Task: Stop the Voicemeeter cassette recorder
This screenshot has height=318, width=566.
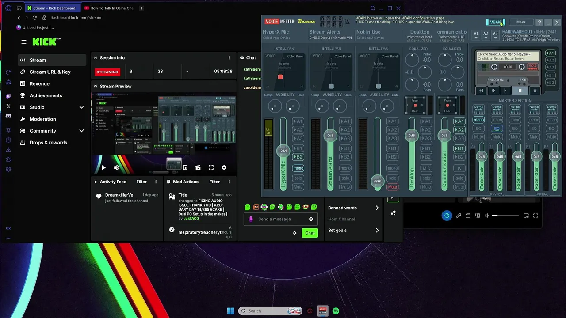Action: 520,91
